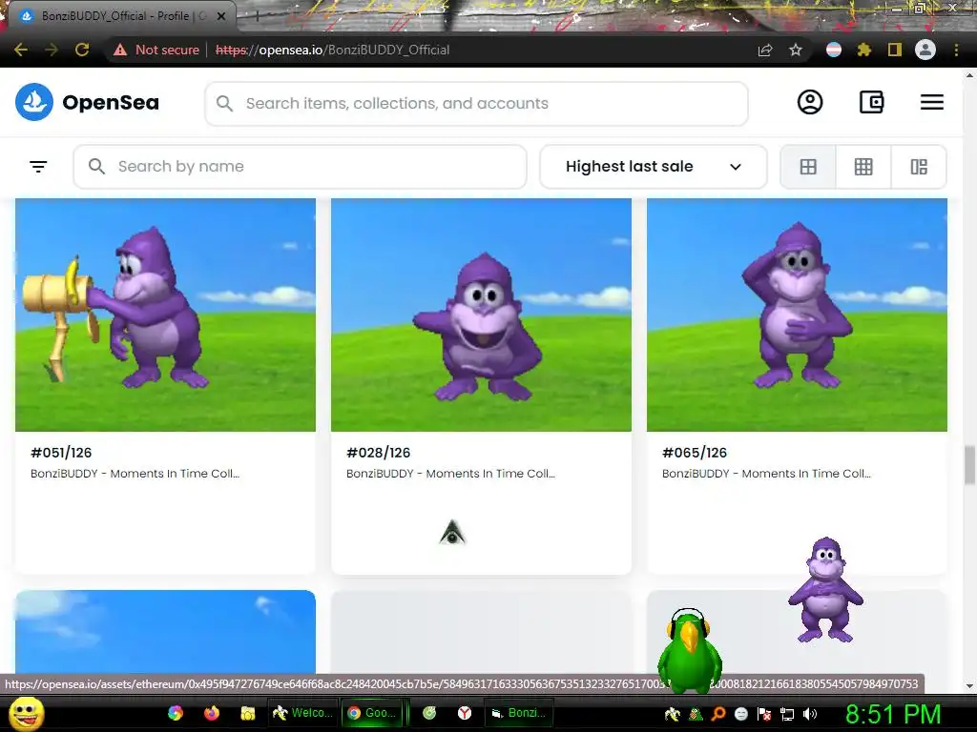Open the Highest last sale sort dropdown
Image resolution: width=977 pixels, height=732 pixels.
pyautogui.click(x=653, y=167)
